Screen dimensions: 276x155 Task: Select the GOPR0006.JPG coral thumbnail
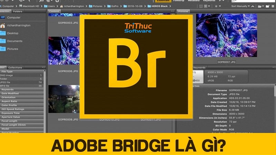[x=64, y=51]
